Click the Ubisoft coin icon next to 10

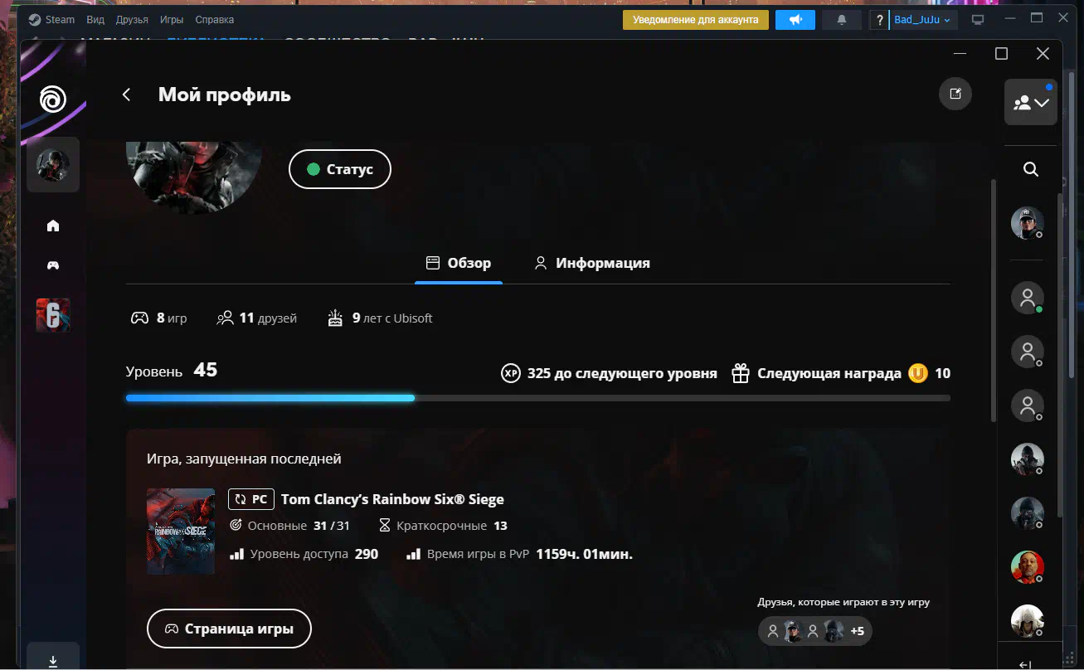click(x=918, y=373)
